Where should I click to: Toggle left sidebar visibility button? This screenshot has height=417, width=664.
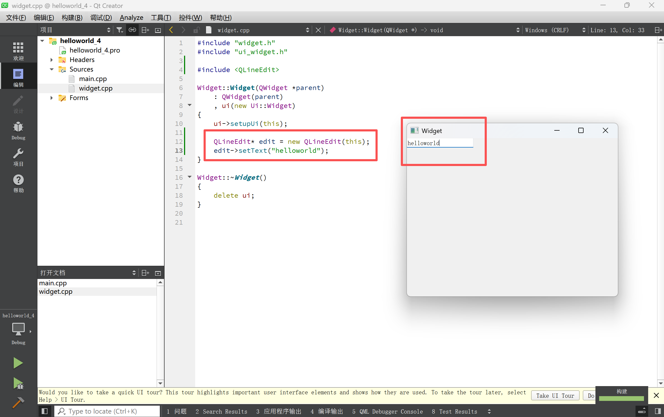[x=44, y=411]
